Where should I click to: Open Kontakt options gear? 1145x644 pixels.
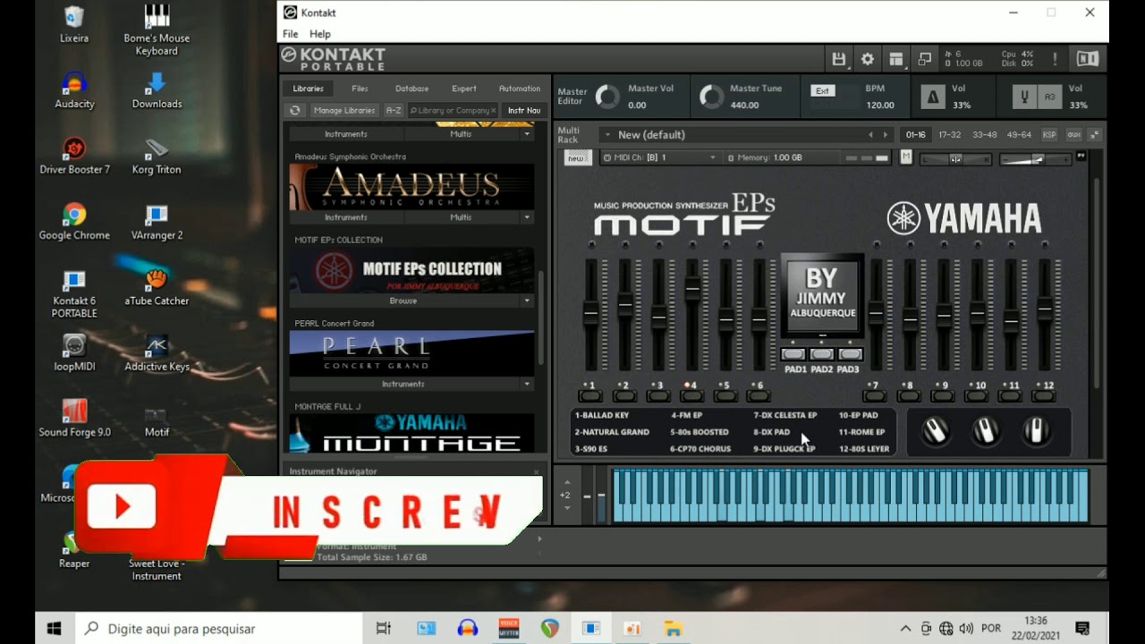867,59
